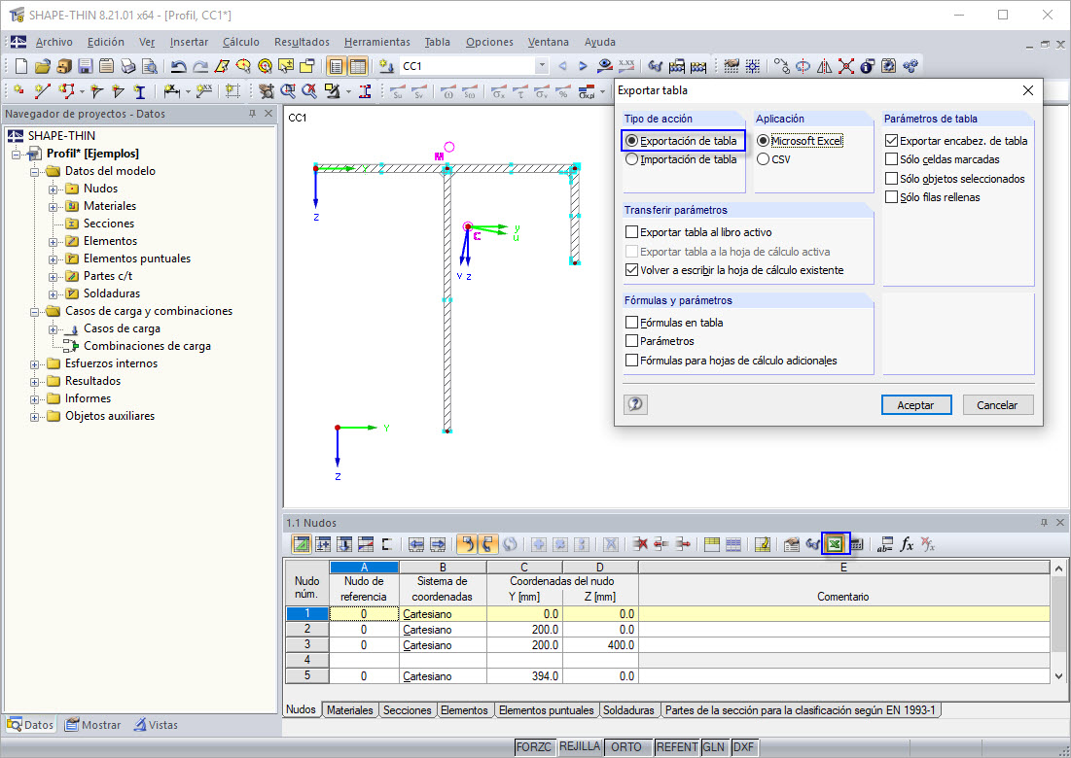This screenshot has width=1071, height=758.
Task: Open the CC1 case selection dropdown
Action: click(544, 65)
